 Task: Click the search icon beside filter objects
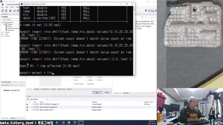coord(2,19)
